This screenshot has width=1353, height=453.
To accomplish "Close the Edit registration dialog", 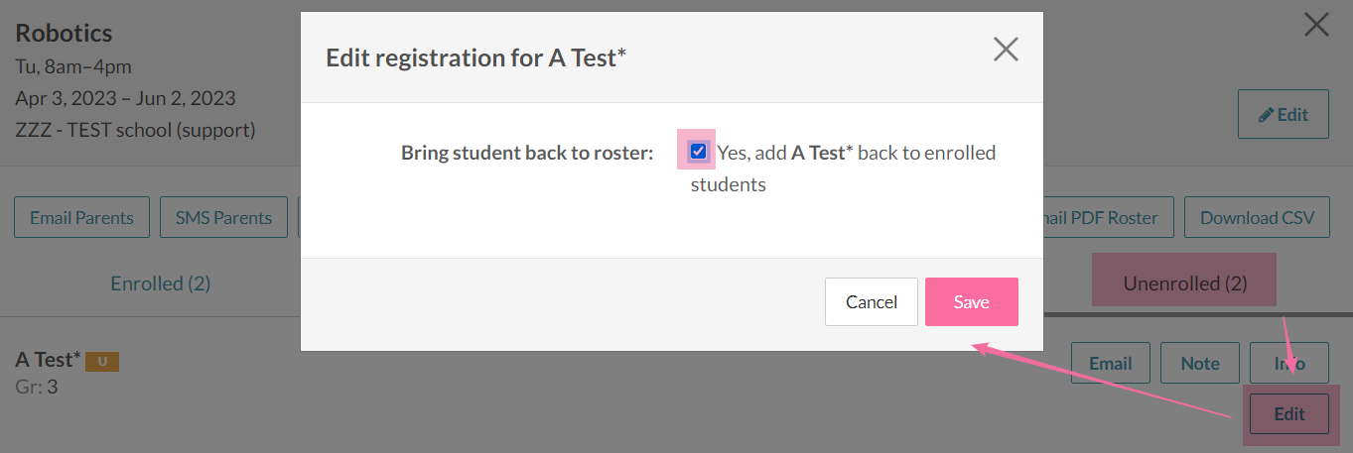I will tap(1006, 50).
